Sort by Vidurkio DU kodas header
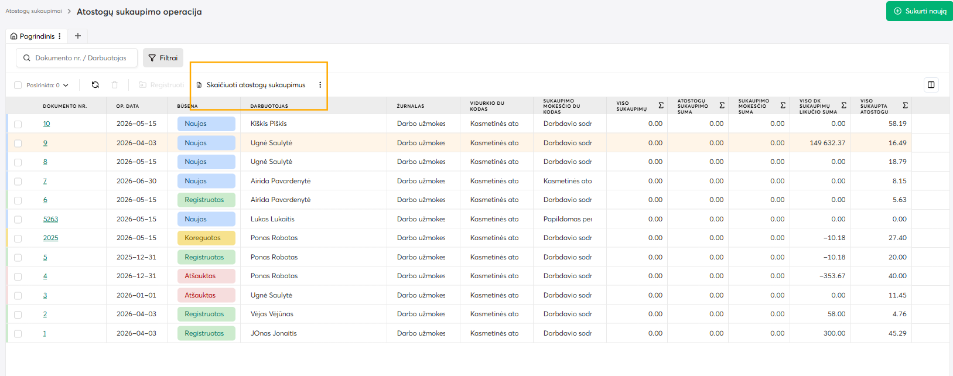This screenshot has height=376, width=953. click(487, 106)
